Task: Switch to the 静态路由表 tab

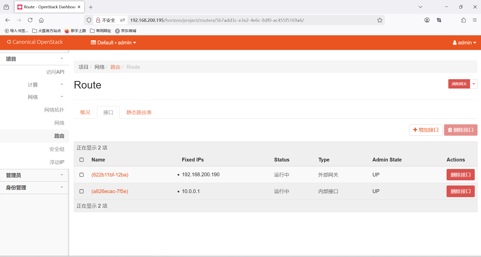Action: pyautogui.click(x=139, y=112)
